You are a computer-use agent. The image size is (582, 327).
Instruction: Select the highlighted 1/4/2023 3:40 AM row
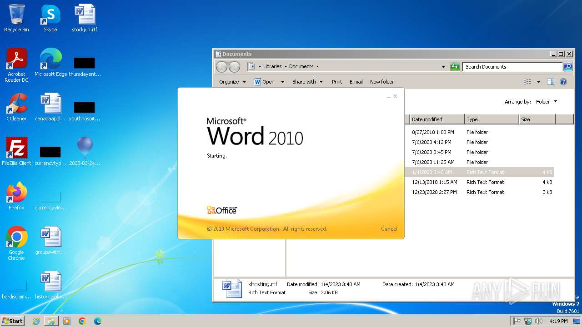coord(479,172)
